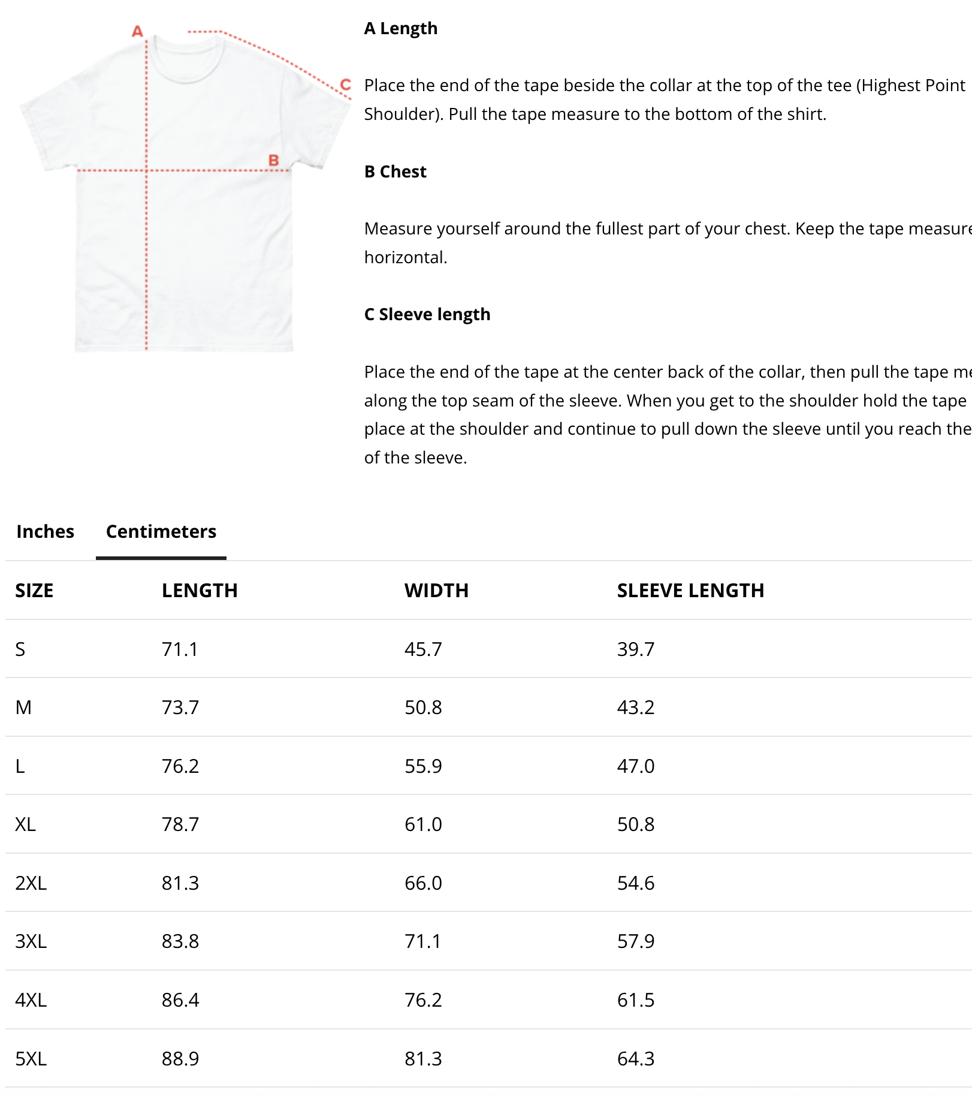
Task: Switch to the Inches tab
Action: (45, 531)
